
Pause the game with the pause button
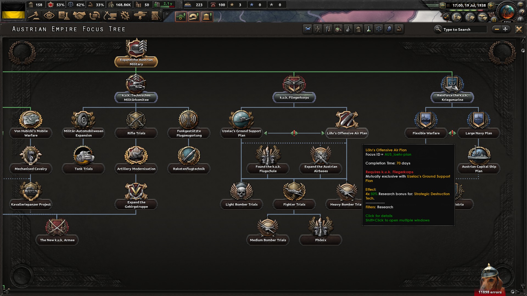448,5
